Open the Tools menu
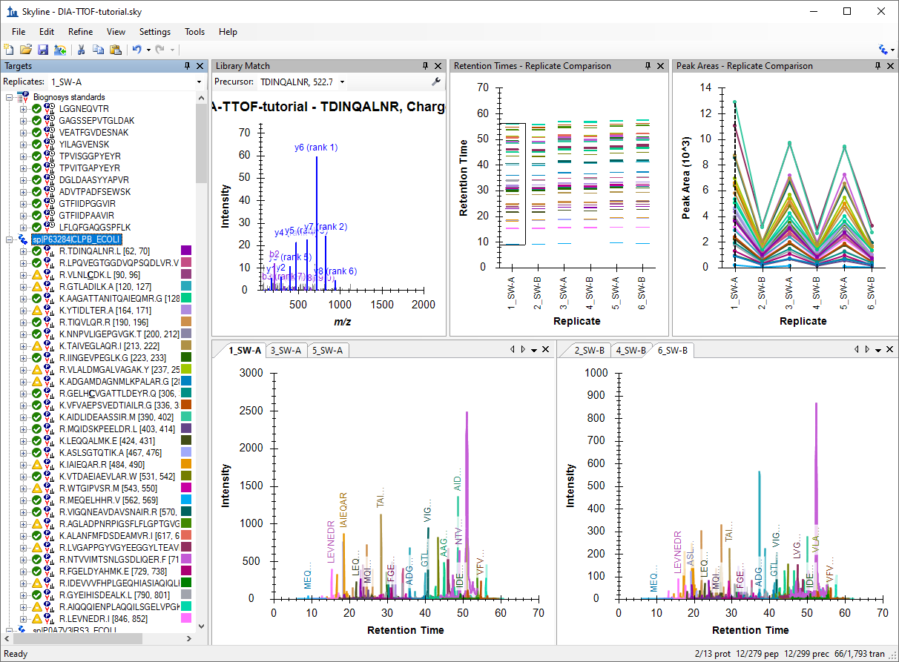This screenshot has width=899, height=662. pos(195,32)
